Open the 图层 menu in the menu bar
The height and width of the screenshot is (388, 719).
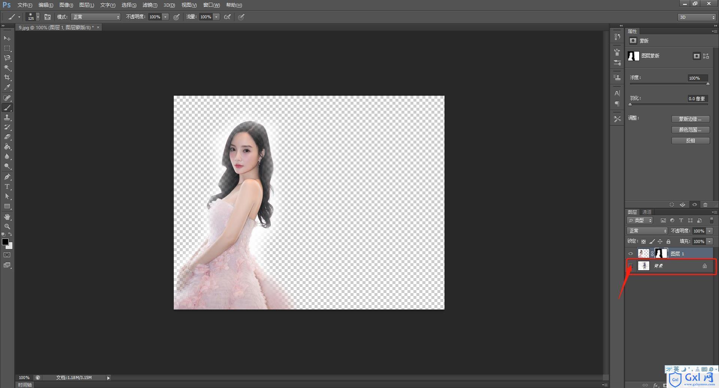pos(87,5)
